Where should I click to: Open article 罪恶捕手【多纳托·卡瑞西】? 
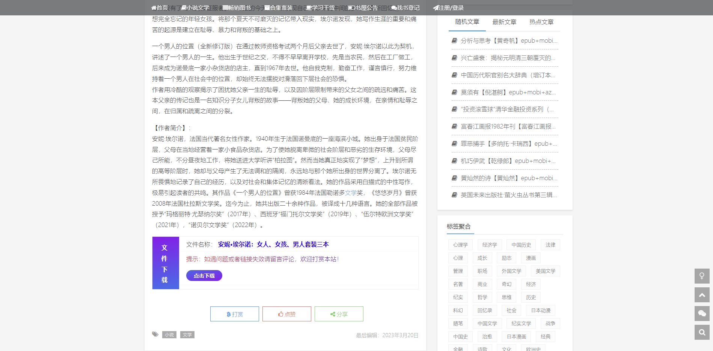pyautogui.click(x=509, y=143)
